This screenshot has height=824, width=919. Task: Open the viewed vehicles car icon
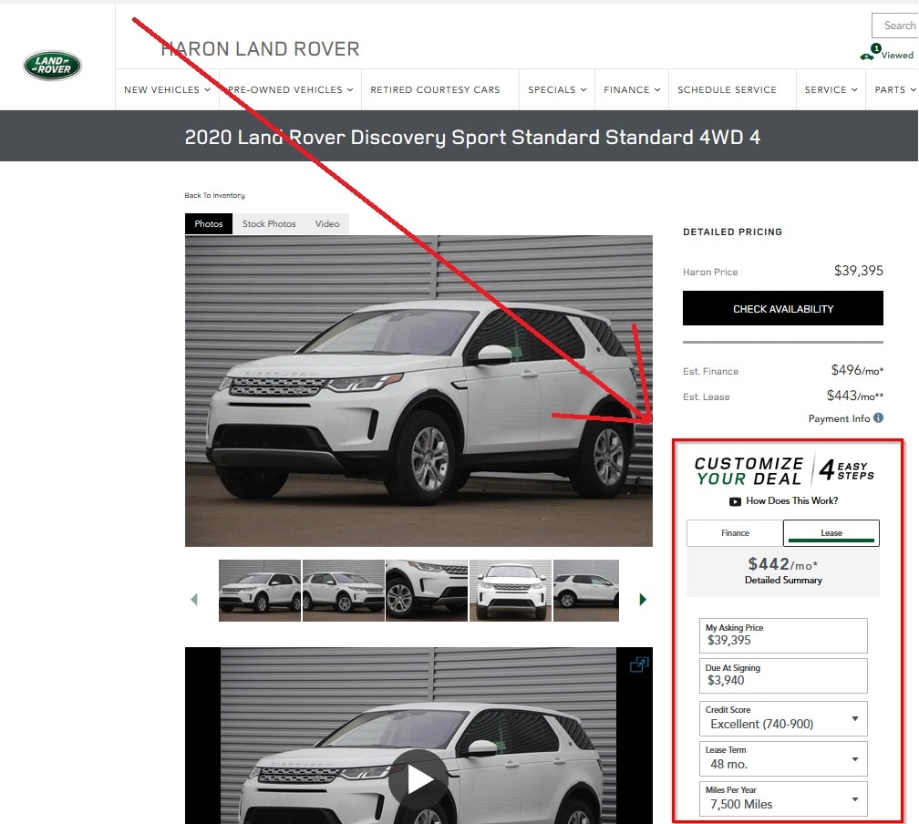(866, 57)
